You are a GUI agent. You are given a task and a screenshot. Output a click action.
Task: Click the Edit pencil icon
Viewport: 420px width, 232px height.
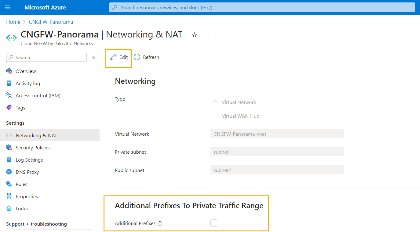[x=113, y=57]
